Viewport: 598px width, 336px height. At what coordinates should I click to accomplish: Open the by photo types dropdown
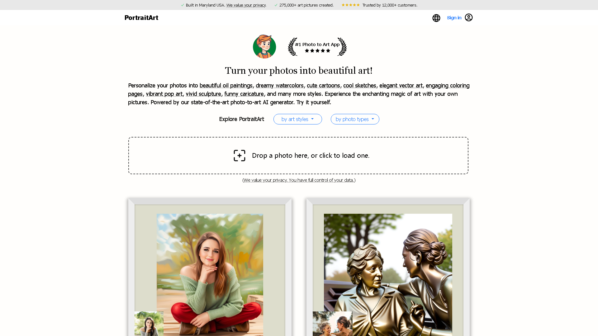click(355, 119)
